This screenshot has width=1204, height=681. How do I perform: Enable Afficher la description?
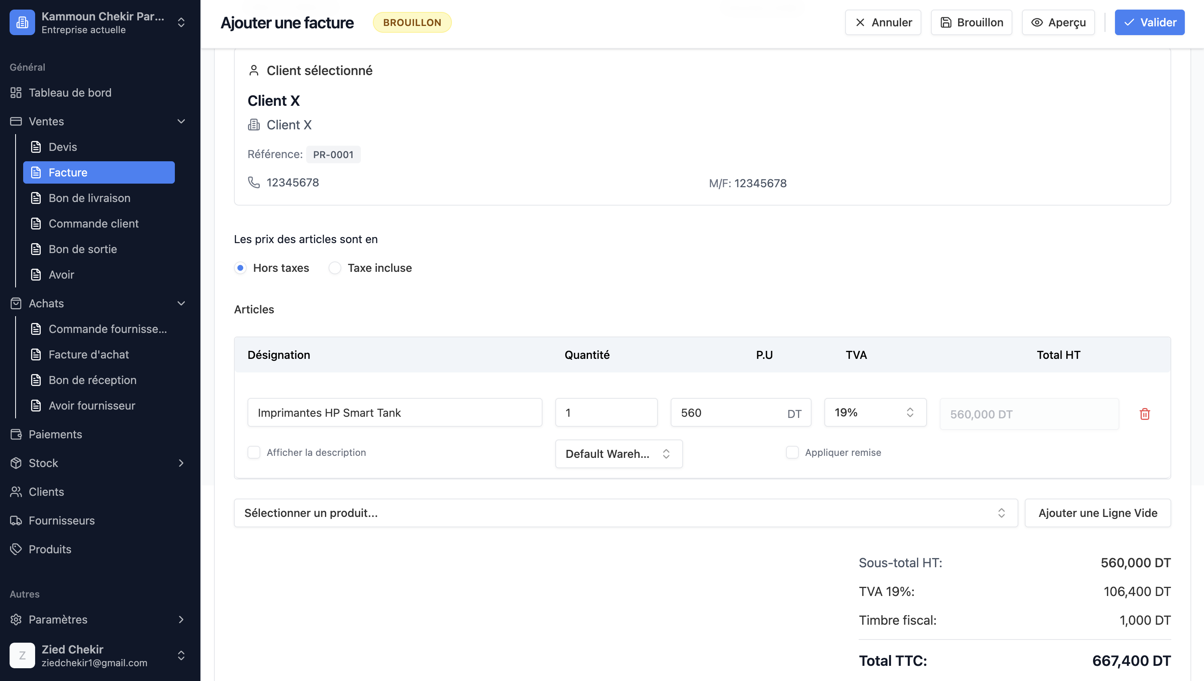coord(254,452)
